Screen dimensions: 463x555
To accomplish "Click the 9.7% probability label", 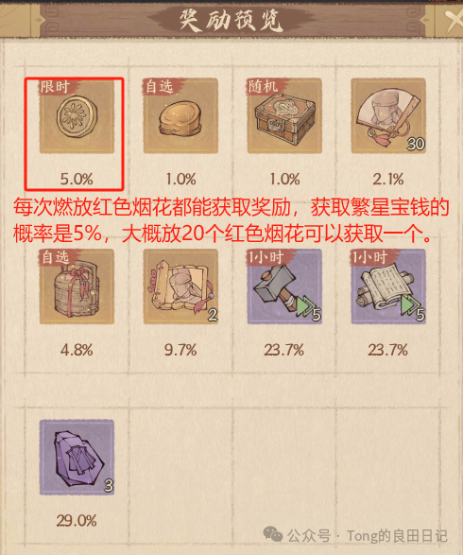I will tap(180, 350).
